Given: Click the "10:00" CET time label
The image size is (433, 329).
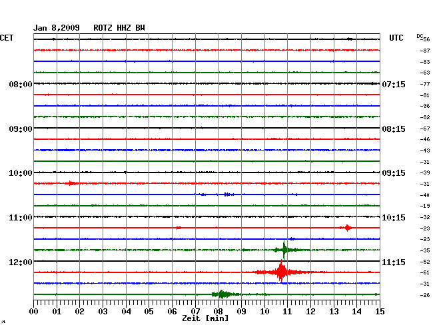Looking at the screenshot, I should 21,173.
